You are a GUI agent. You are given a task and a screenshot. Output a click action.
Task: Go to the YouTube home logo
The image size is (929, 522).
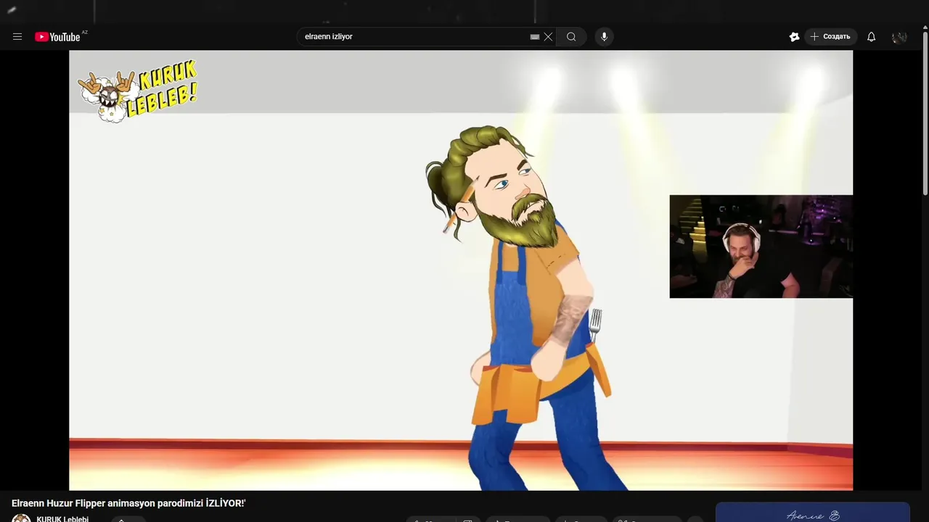pos(57,37)
